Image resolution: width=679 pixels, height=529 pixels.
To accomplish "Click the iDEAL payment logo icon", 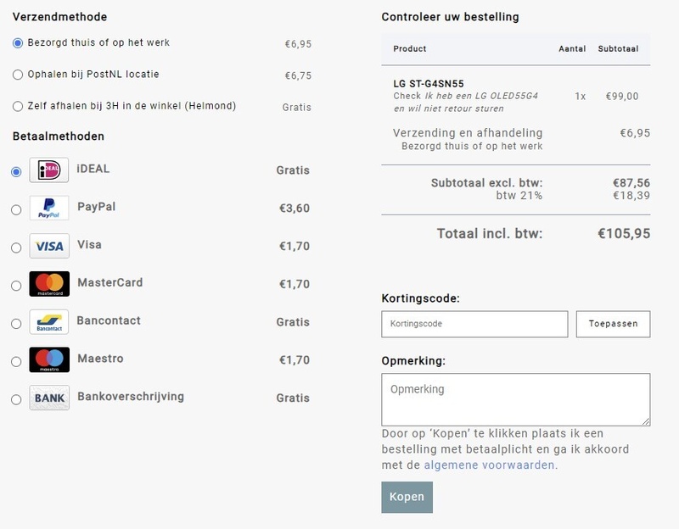I will (x=49, y=170).
